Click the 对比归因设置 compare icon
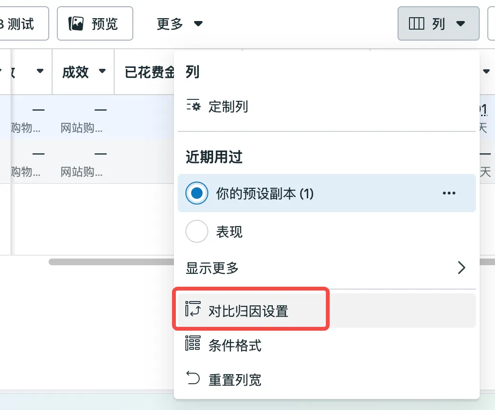This screenshot has width=495, height=410. pyautogui.click(x=193, y=309)
